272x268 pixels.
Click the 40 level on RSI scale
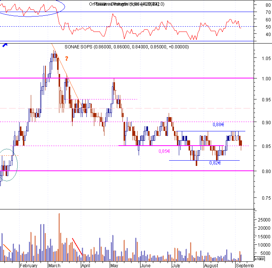[x=268, y=34]
